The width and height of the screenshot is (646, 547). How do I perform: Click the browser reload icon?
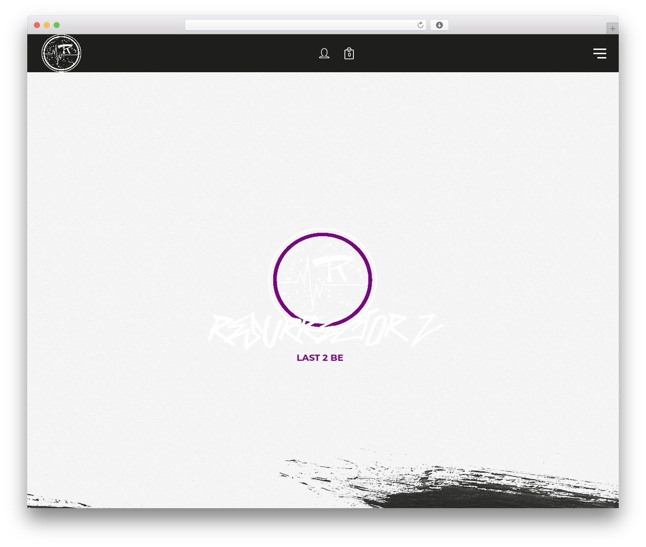point(420,25)
